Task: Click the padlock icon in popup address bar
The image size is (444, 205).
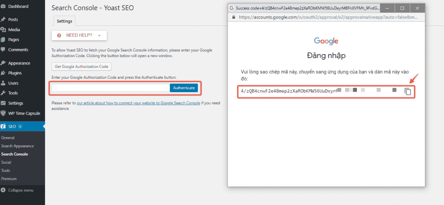Action: [x=234, y=17]
